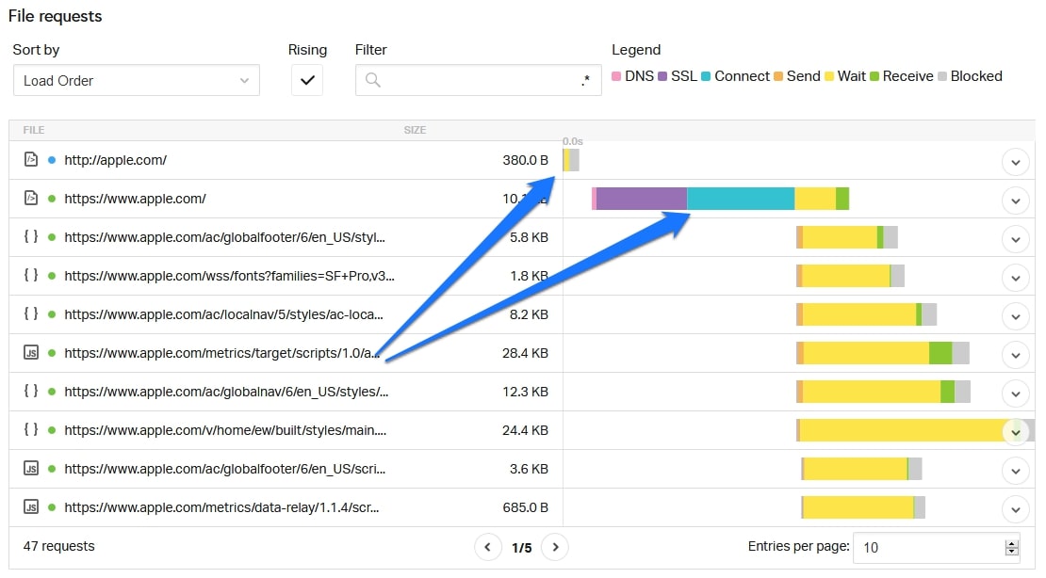This screenshot has height=578, width=1046.
Task: Expand details for https://www.apple.com/ row
Action: pyautogui.click(x=1015, y=201)
